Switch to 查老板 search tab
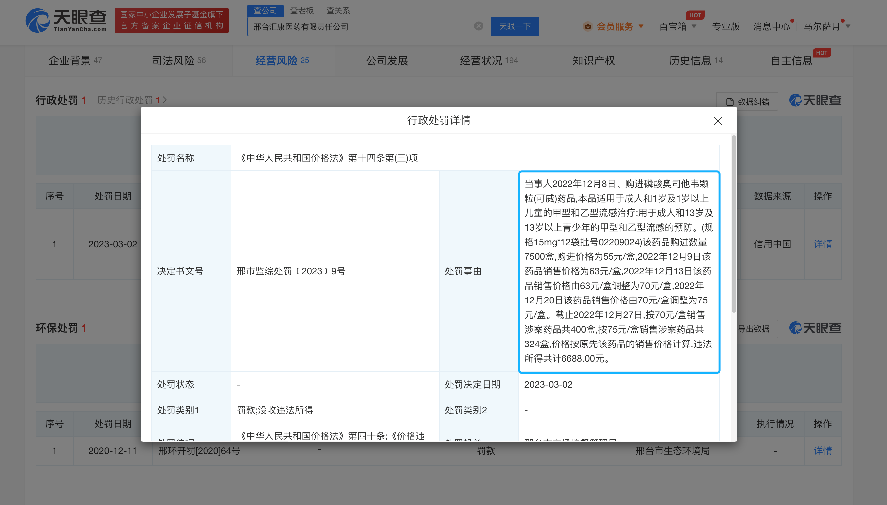 [x=301, y=10]
